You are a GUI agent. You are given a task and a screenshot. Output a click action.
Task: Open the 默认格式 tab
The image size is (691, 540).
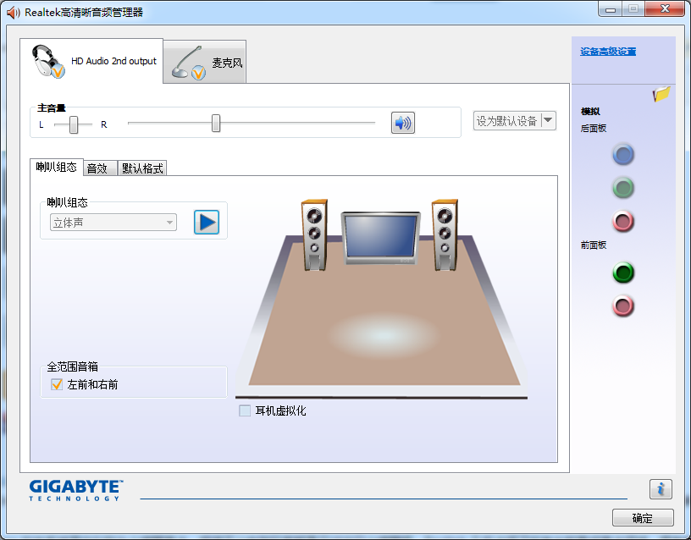(x=141, y=167)
